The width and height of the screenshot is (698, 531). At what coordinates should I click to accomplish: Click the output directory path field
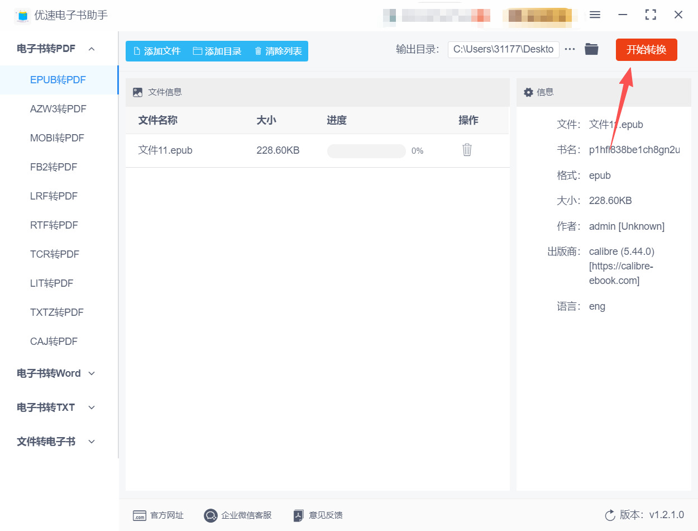[x=503, y=49]
